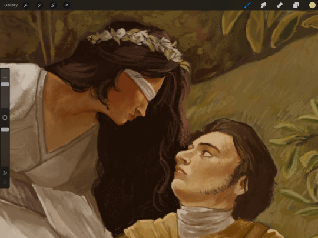
Task: Adjust the brush size slider handle
Action: coord(5,85)
